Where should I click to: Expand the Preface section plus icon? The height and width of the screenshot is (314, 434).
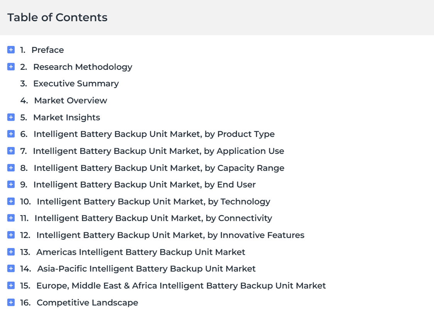pyautogui.click(x=11, y=50)
